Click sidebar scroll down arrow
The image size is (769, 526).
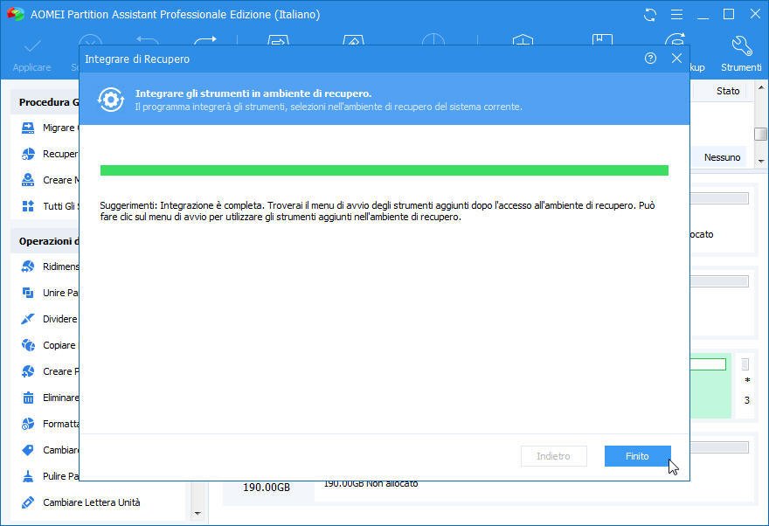(x=197, y=513)
